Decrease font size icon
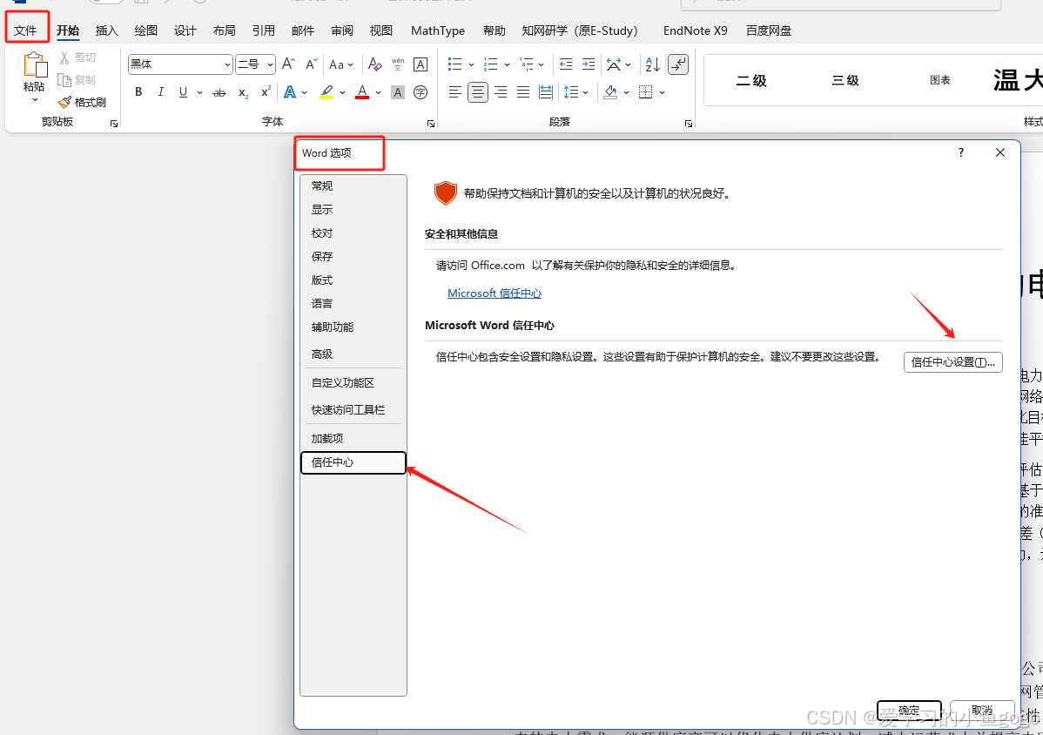The width and height of the screenshot is (1043, 735). coord(312,64)
